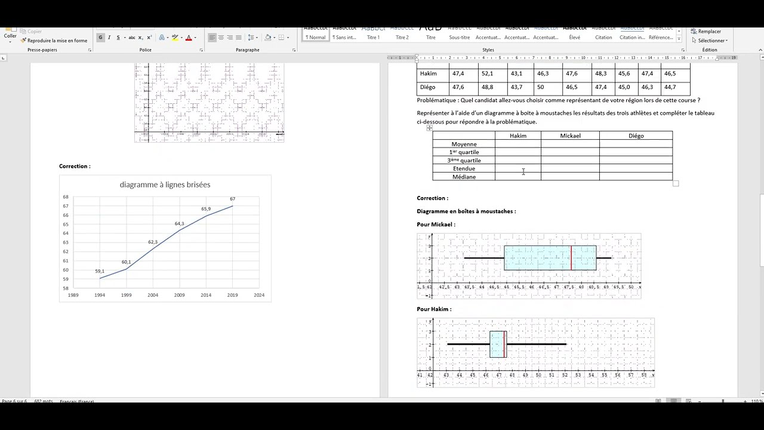
Task: Apply the Sans interligne style
Action: pyautogui.click(x=344, y=35)
